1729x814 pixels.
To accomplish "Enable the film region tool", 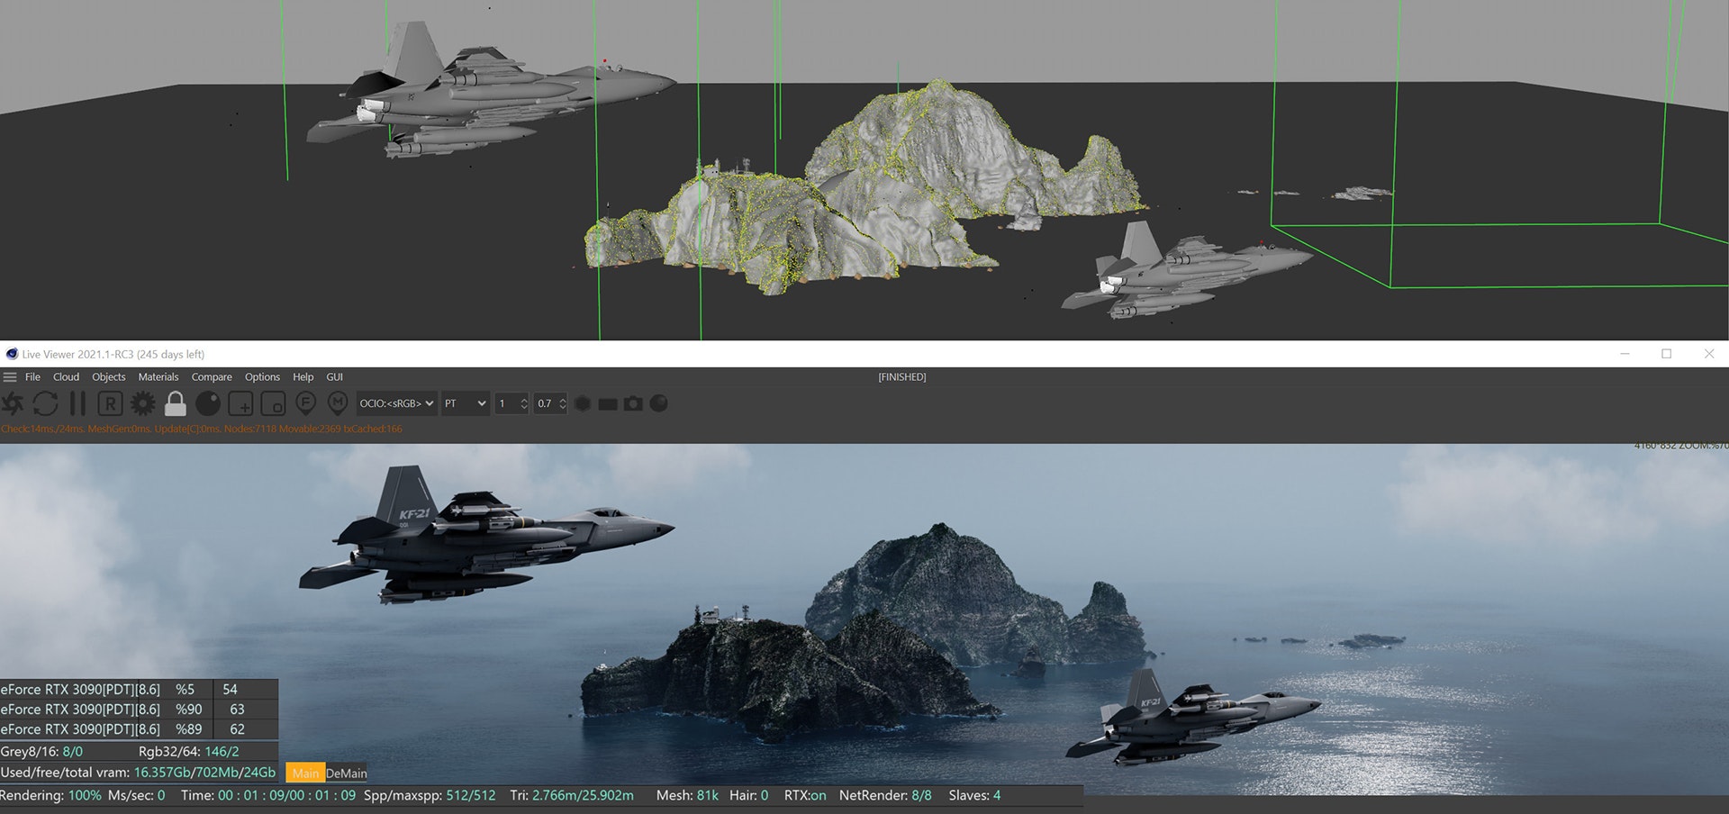I will coord(273,403).
